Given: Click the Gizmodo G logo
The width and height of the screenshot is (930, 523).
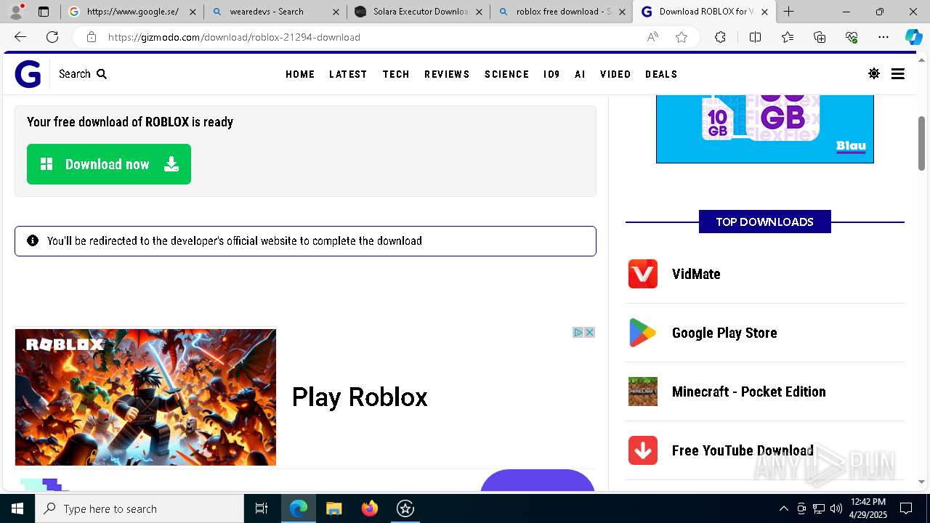Looking at the screenshot, I should pos(28,74).
